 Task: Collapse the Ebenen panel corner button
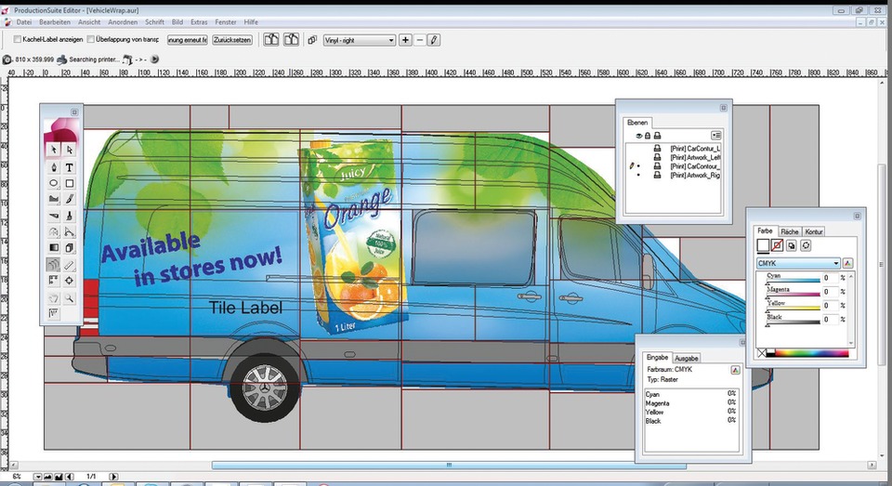point(723,108)
